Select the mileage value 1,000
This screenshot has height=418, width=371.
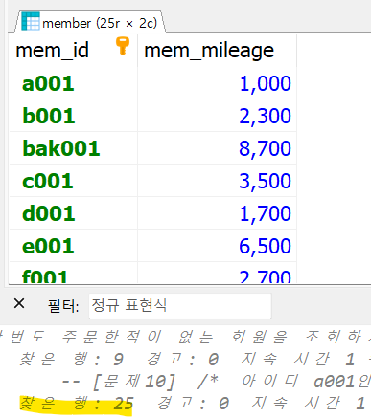pyautogui.click(x=217, y=84)
